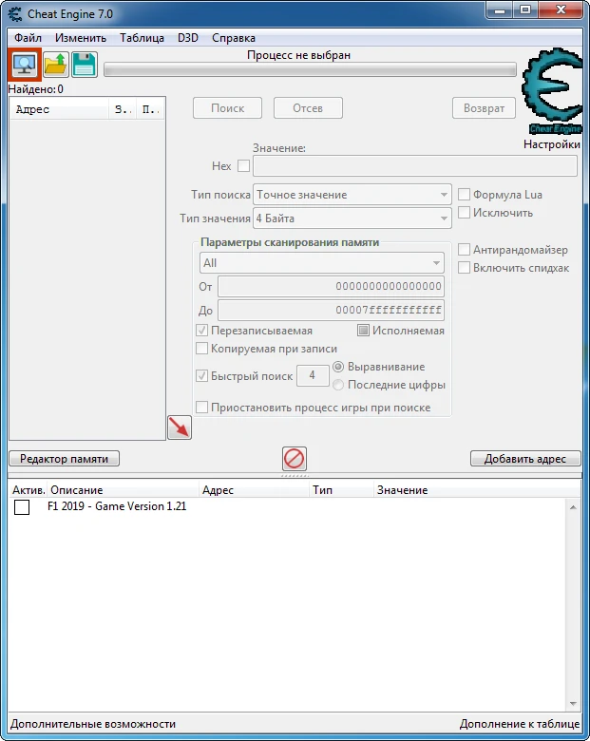Toggle the Быстрый поиск checkbox
The image size is (590, 741).
201,376
